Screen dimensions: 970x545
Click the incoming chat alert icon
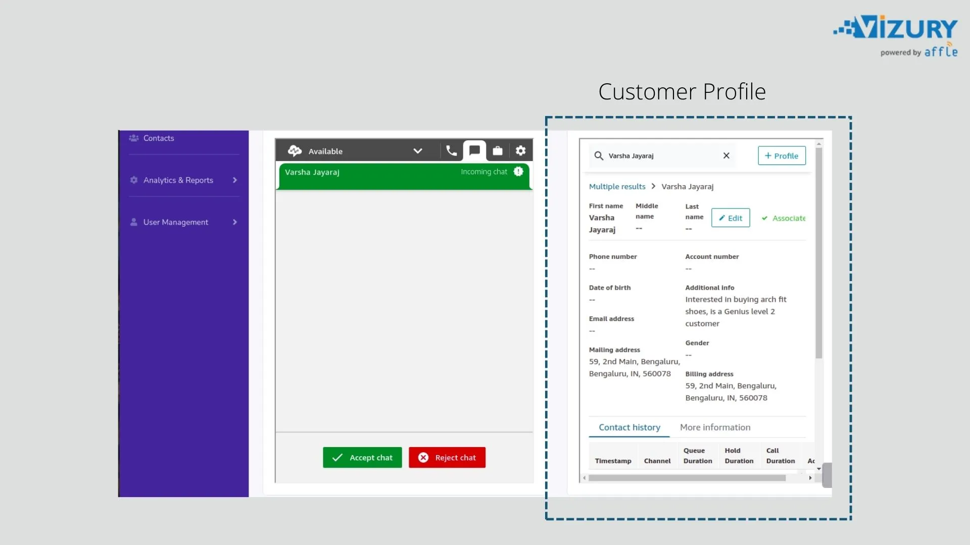coord(518,172)
